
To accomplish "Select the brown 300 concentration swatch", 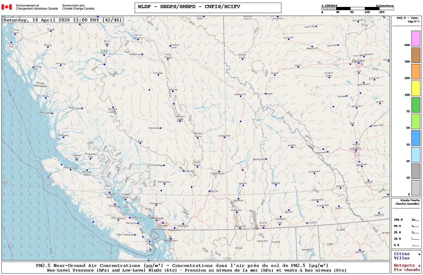I will pyautogui.click(x=416, y=55).
